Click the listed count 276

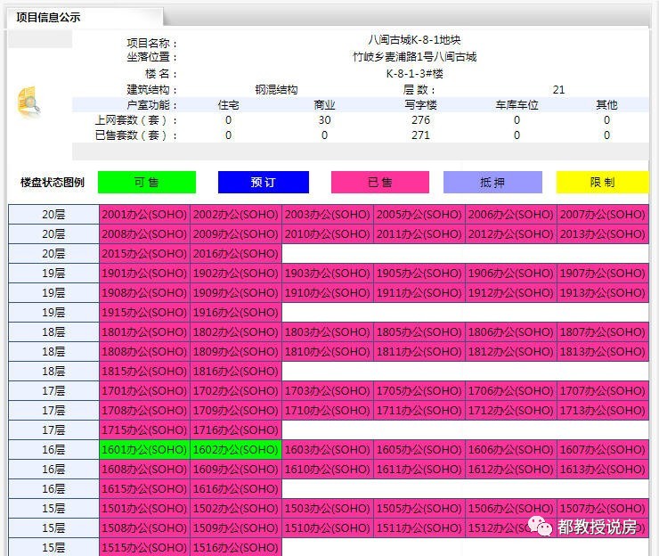[420, 120]
